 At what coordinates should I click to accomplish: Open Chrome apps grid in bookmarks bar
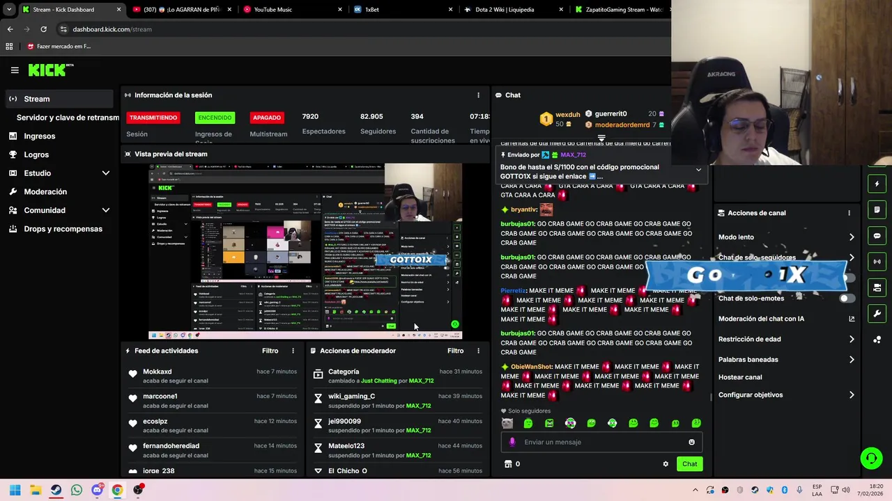click(x=9, y=47)
